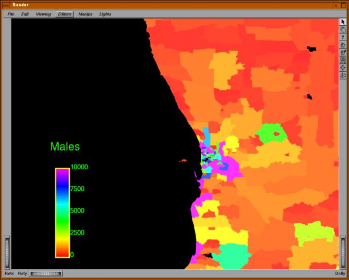Click the Roty horizontal thumbwheel
The height and width of the screenshot is (280, 349).
pos(46,273)
